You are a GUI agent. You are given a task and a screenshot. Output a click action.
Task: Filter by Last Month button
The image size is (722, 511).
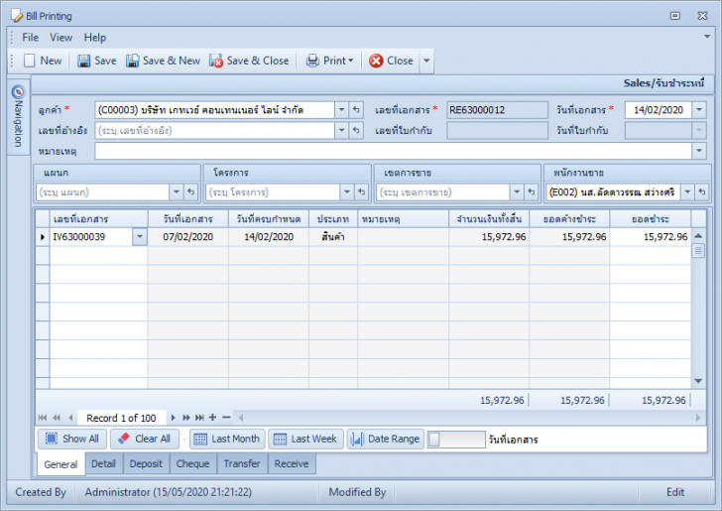227,439
